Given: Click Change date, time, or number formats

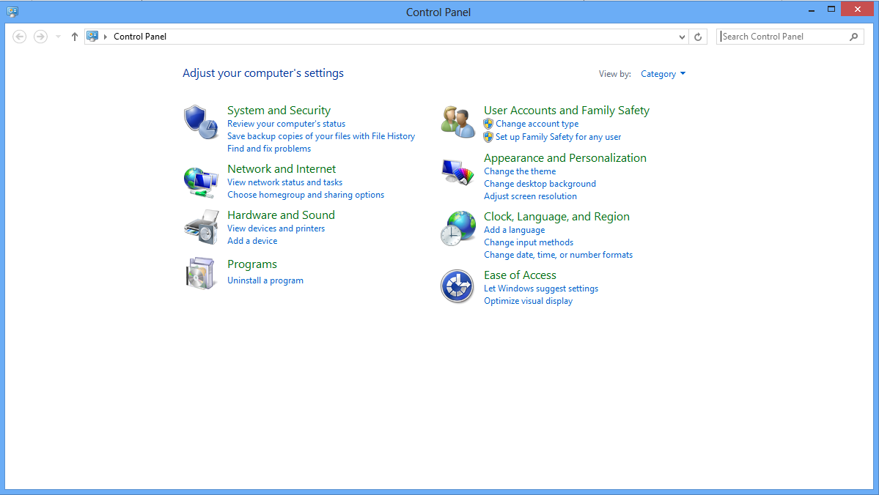Looking at the screenshot, I should point(558,255).
